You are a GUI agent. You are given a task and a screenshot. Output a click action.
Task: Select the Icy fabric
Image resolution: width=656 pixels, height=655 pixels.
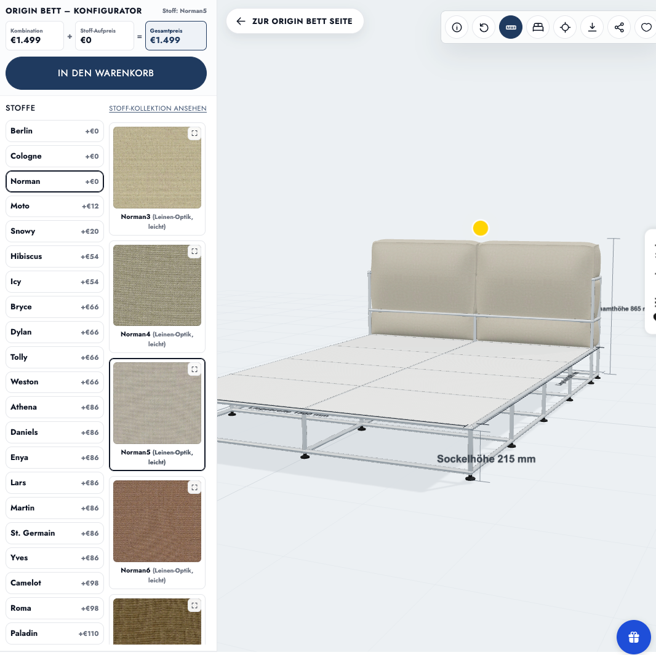(55, 282)
